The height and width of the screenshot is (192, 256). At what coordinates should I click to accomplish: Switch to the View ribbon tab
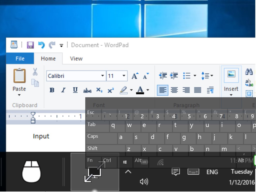coord(76,58)
